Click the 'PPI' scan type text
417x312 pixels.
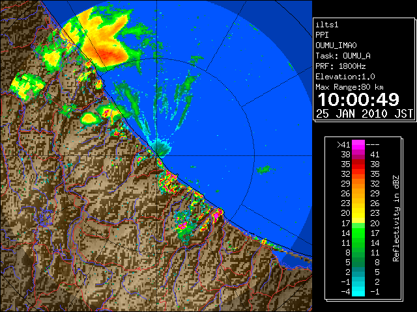(322, 35)
